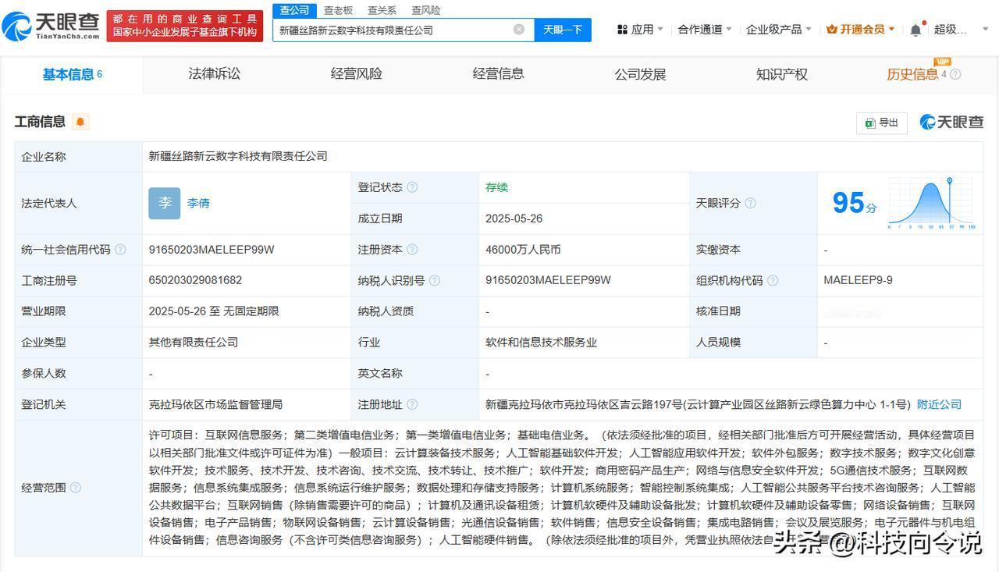999x572 pixels.
Task: Open the 企业级产品 dropdown
Action: pyautogui.click(x=779, y=30)
